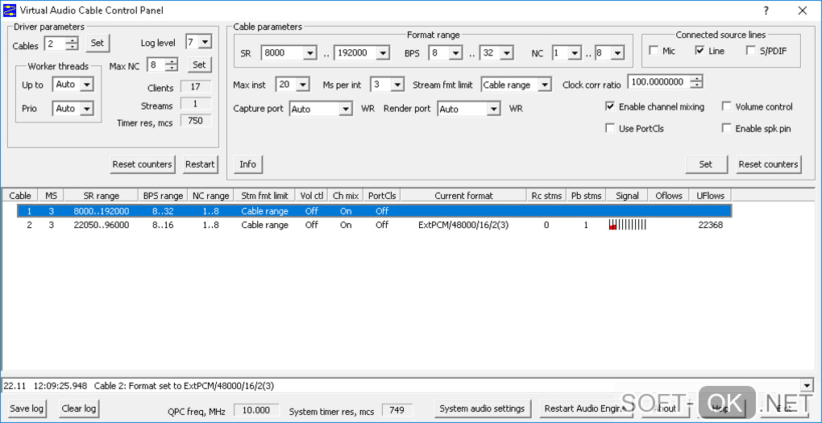Sort by the SR range column header
This screenshot has height=423, width=822.
102,196
